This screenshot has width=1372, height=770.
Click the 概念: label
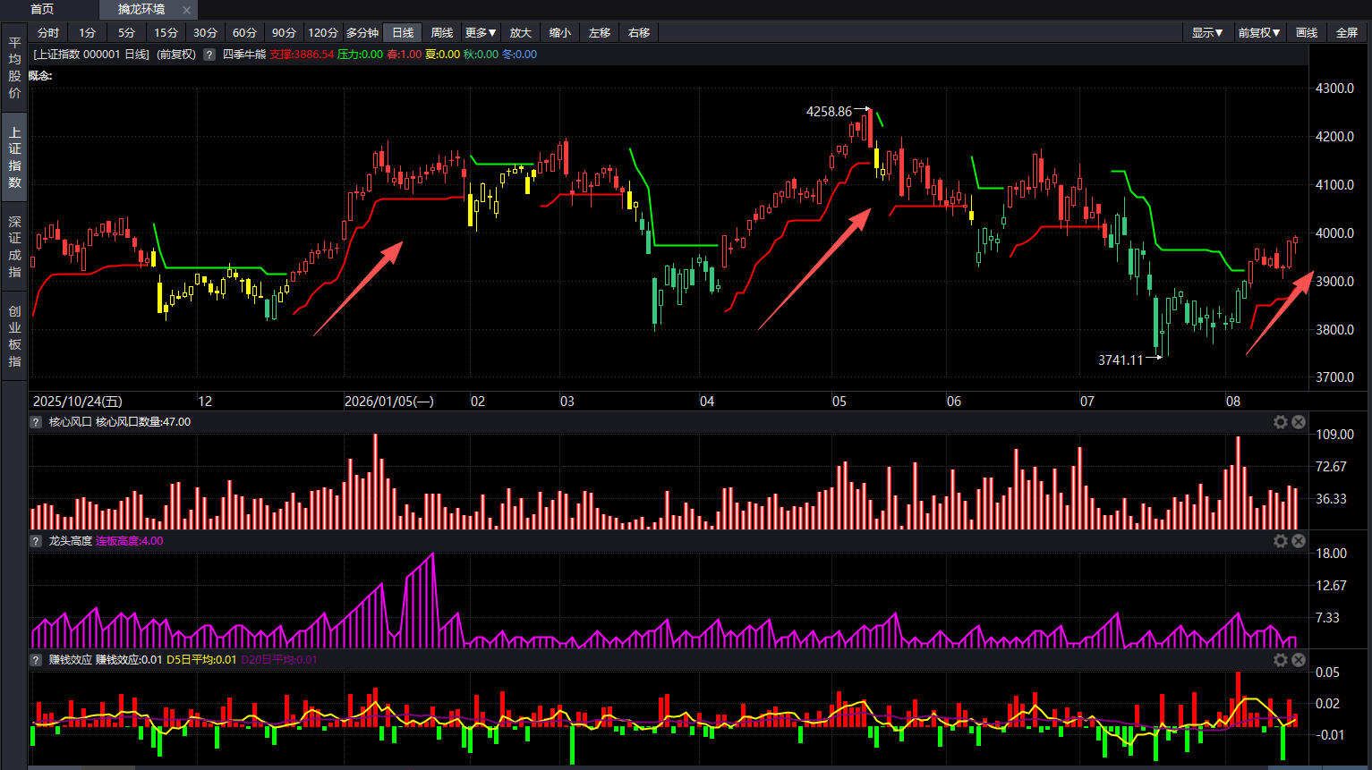pos(40,76)
